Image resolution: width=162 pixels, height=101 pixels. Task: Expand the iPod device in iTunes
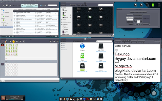tap(2, 20)
